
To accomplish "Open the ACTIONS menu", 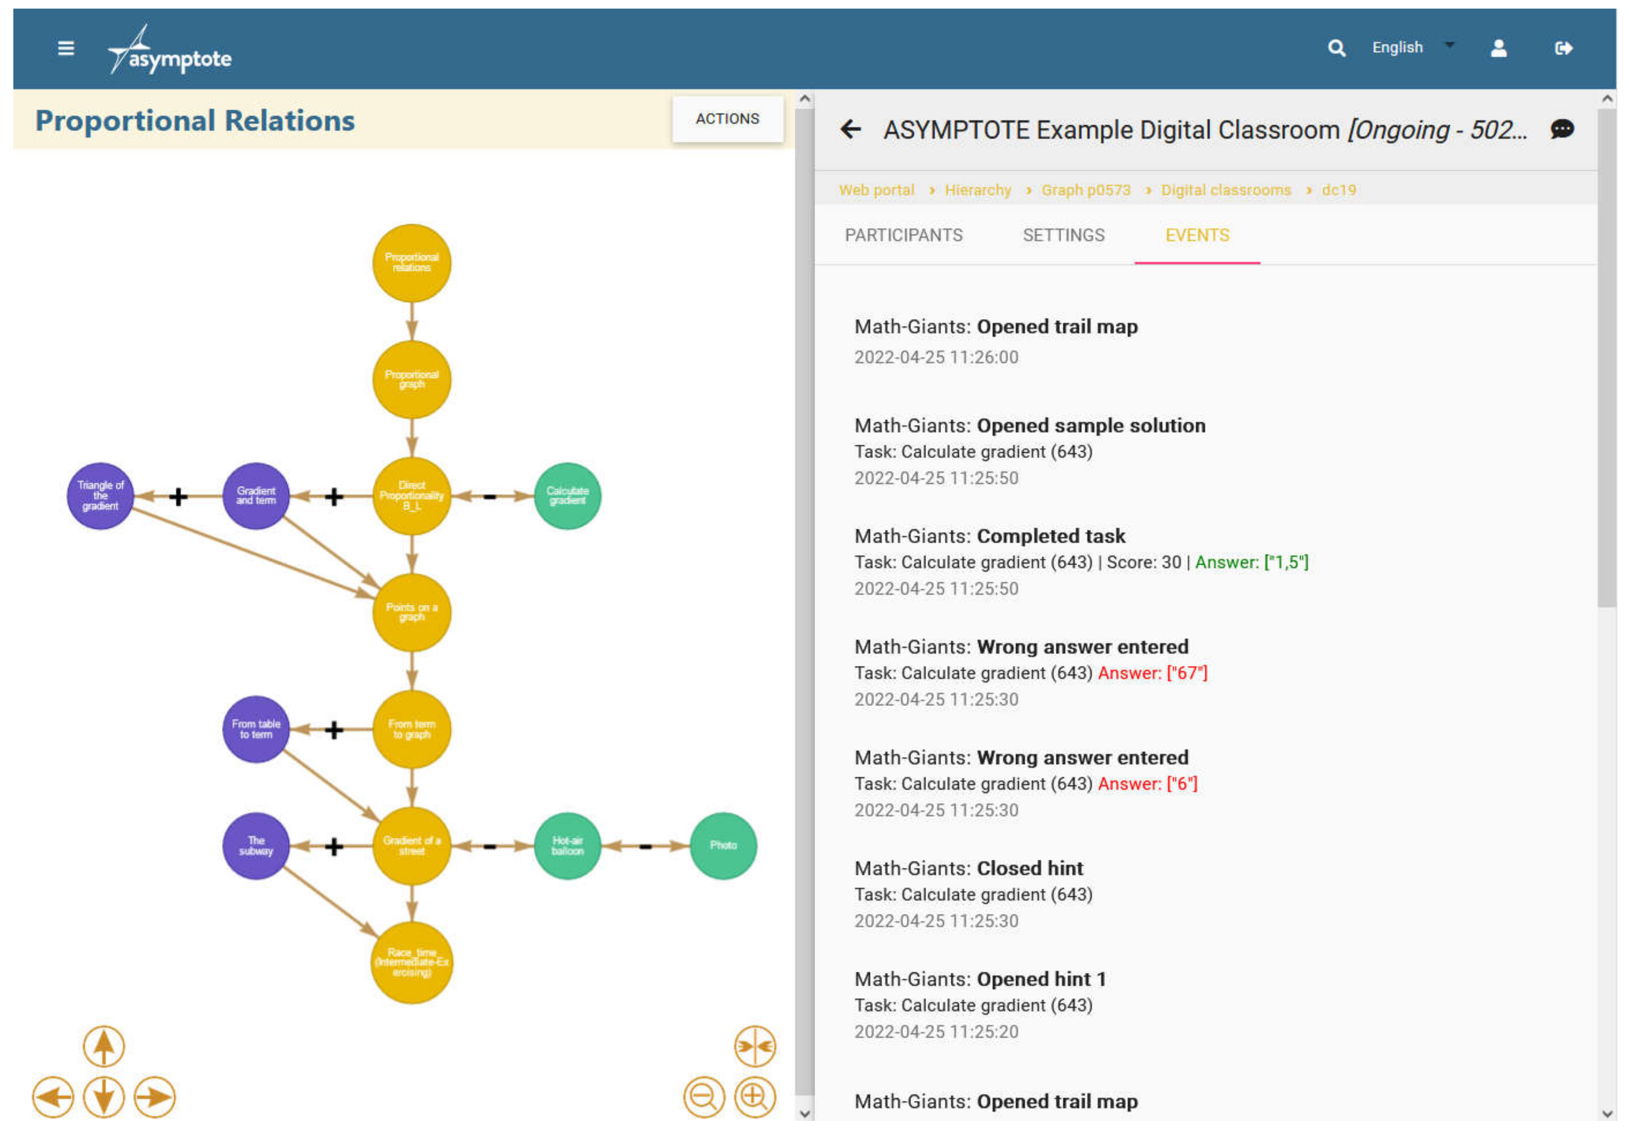I will point(727,118).
